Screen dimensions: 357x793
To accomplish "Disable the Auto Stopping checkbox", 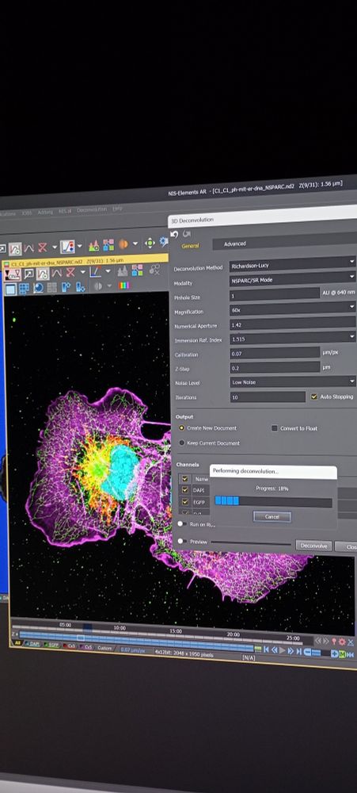I will (314, 396).
